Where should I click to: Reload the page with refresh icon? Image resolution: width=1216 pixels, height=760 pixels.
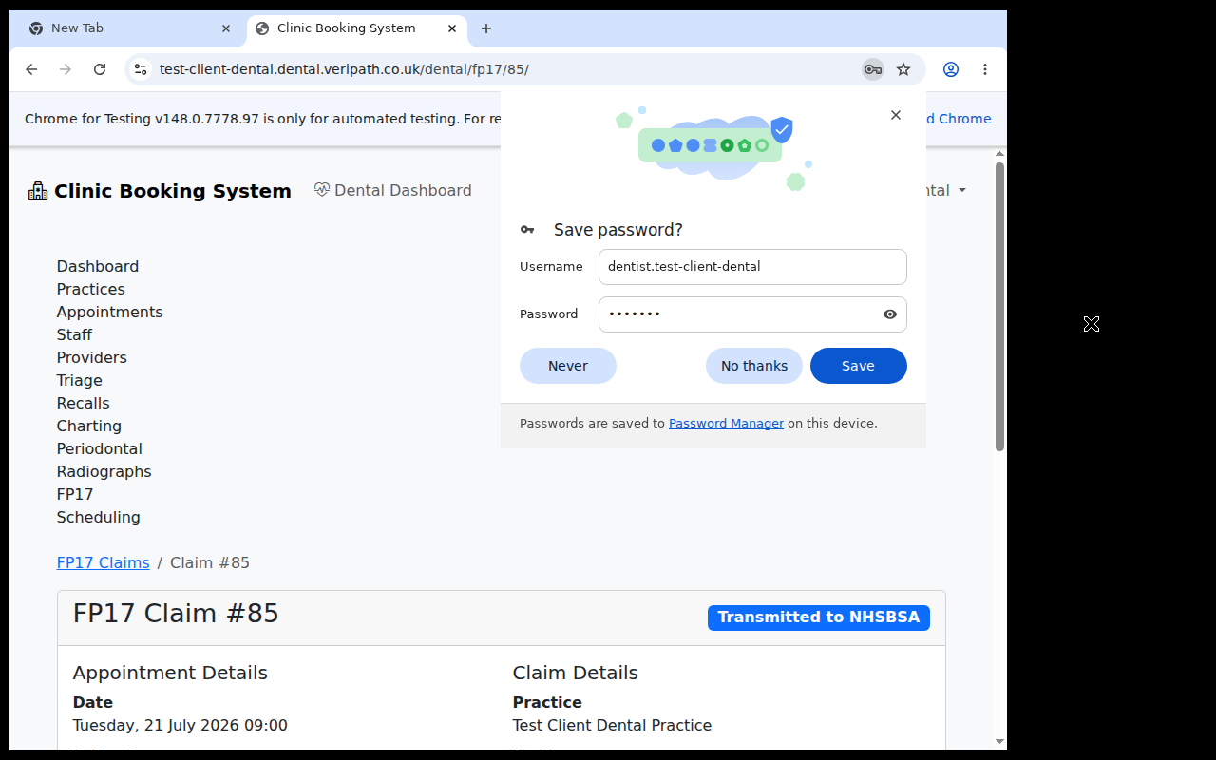point(100,69)
